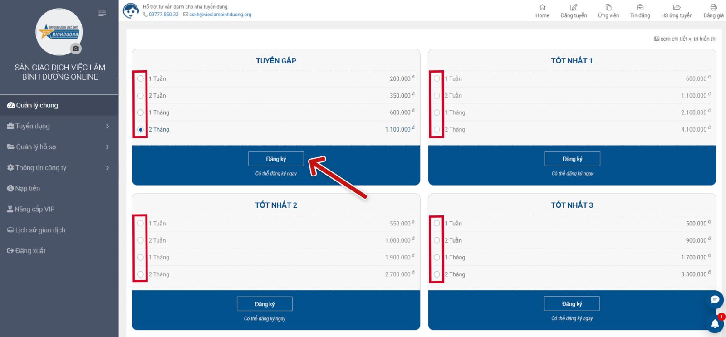Click Đăng ký button under Tuyển Gấp
This screenshot has width=726, height=337.
(276, 159)
